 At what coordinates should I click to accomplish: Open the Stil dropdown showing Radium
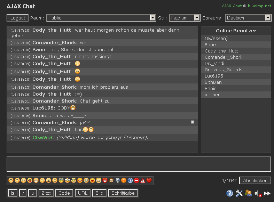[185, 18]
